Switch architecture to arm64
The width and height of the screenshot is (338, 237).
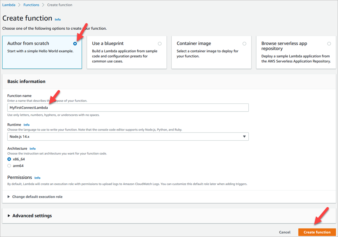click(10, 166)
